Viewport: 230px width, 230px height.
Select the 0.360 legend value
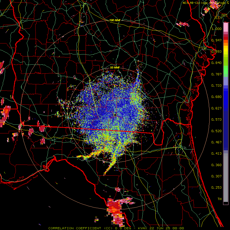click(x=216, y=165)
